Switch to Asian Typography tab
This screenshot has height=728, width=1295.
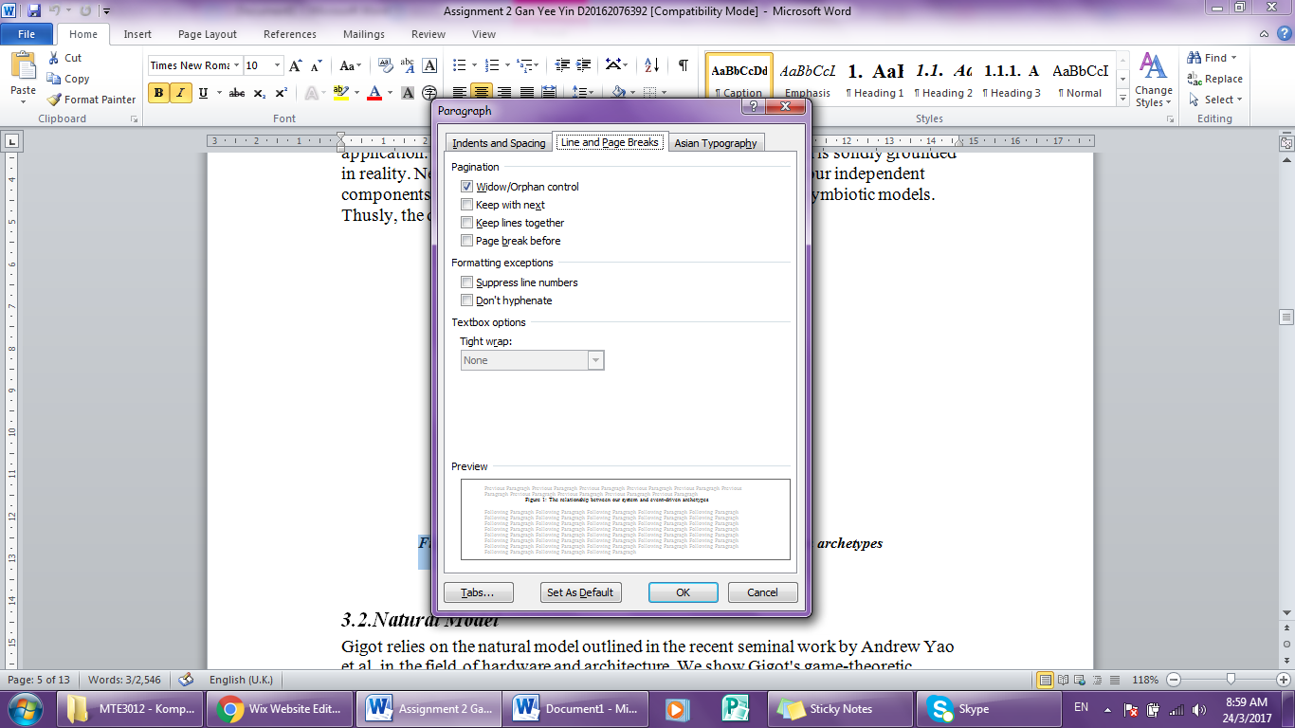(x=716, y=143)
